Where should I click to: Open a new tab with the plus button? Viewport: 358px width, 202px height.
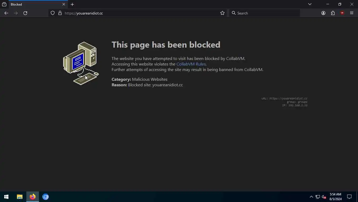(x=72, y=4)
